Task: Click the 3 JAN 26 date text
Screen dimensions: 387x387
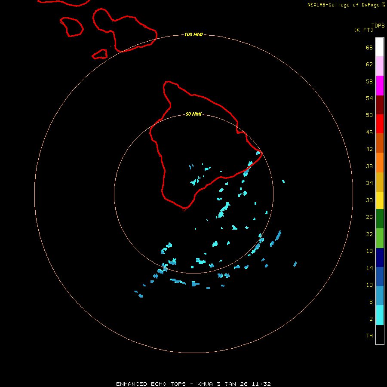Action: (x=232, y=384)
